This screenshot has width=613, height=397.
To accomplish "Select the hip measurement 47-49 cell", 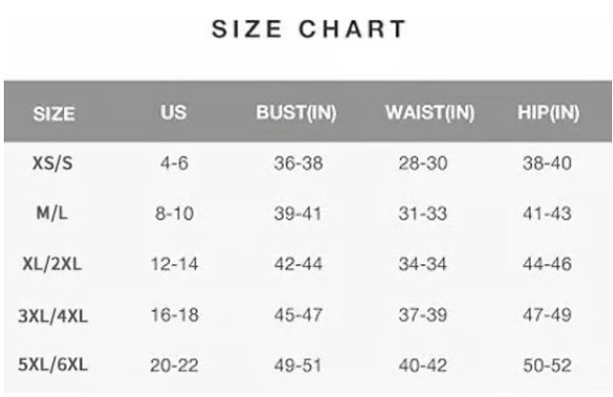I will click(x=546, y=315).
